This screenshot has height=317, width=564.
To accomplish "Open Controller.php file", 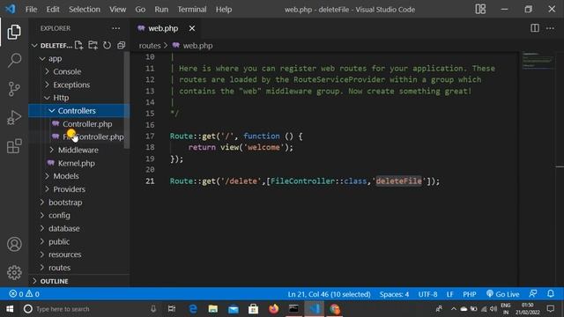I will point(87,124).
